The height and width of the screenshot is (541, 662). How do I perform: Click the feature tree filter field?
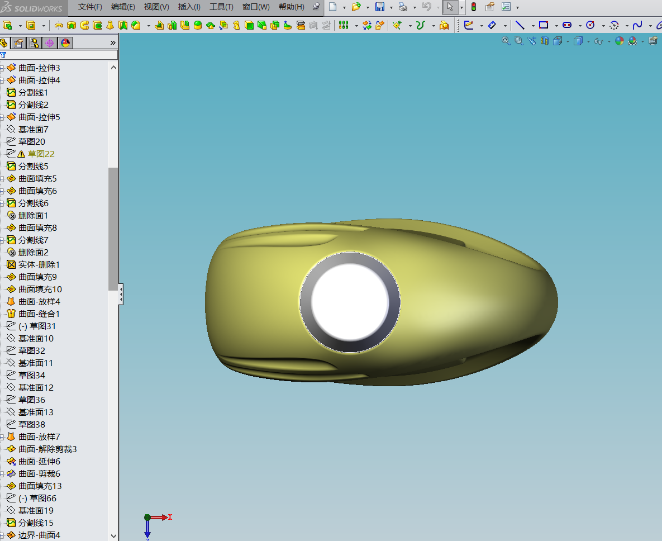(x=59, y=55)
